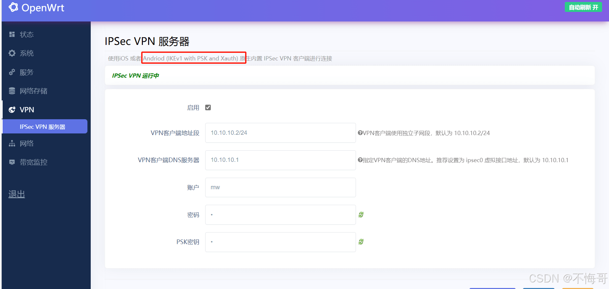Click the services (服务) gears icon

[12, 72]
